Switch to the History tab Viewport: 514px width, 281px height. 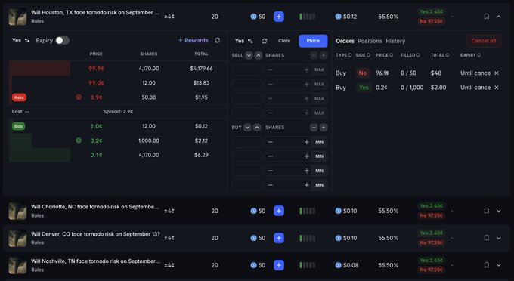coord(395,41)
